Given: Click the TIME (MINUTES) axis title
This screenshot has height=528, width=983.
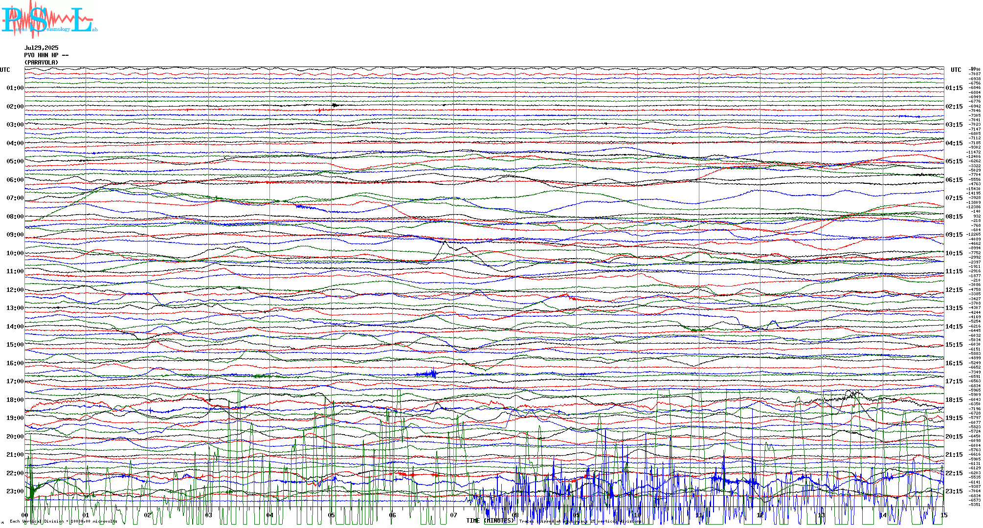Looking at the screenshot, I should click(x=491, y=521).
